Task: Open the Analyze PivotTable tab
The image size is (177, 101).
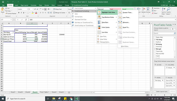Action: 60,5
